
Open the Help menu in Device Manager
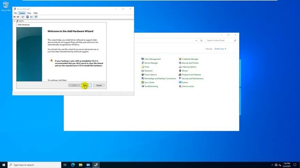36,13
